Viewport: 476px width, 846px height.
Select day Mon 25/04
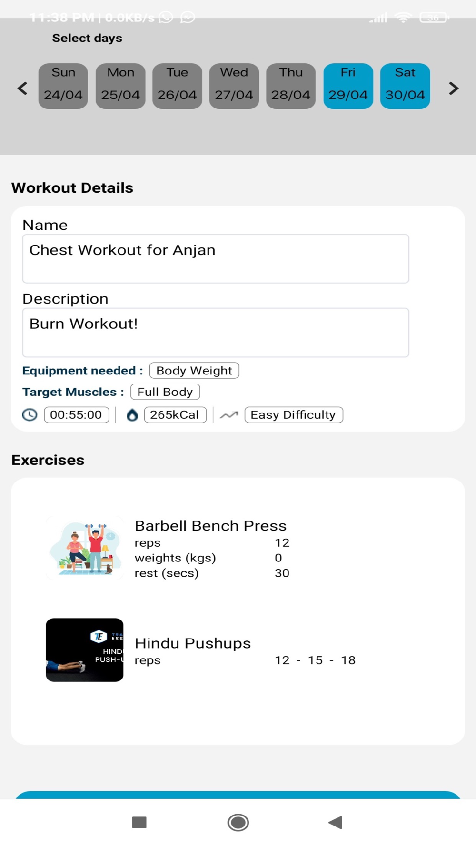pyautogui.click(x=120, y=86)
